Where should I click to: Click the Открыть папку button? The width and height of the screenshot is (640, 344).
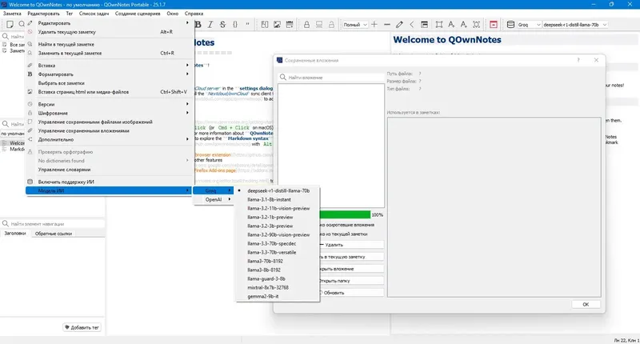[351, 281]
